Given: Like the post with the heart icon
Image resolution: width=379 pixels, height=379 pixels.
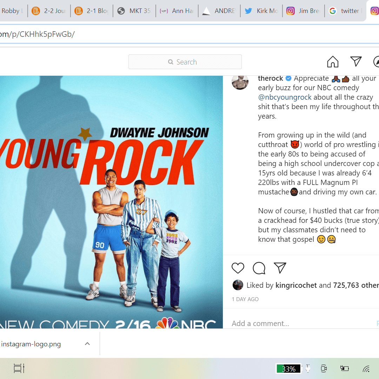Looking at the screenshot, I should (238, 268).
